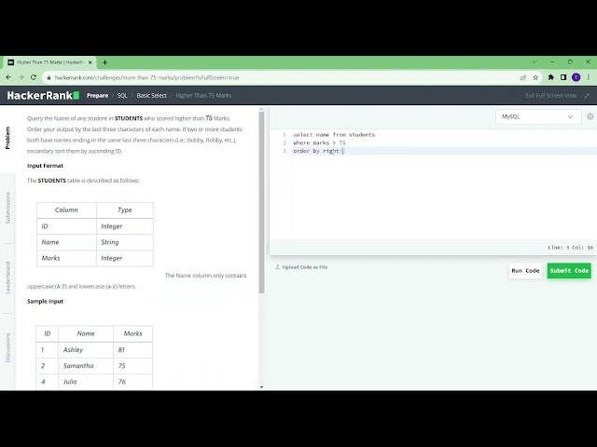Viewport: 597px width, 447px height.
Task: Click the 'Type' table header
Action: click(x=124, y=210)
